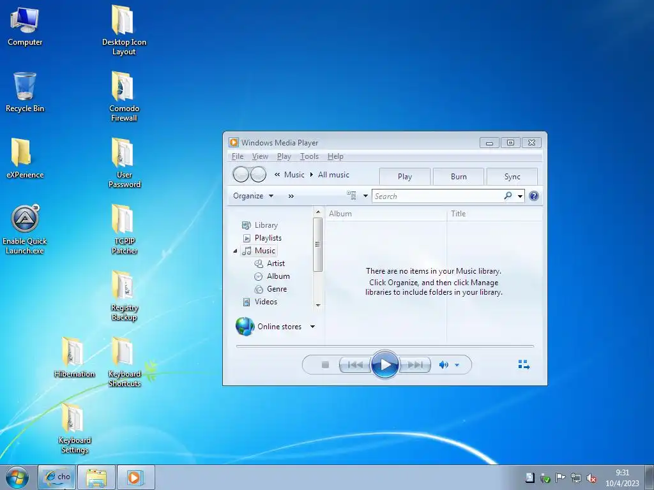This screenshot has height=490, width=654.
Task: Open the search options dropdown arrow
Action: tap(520, 197)
